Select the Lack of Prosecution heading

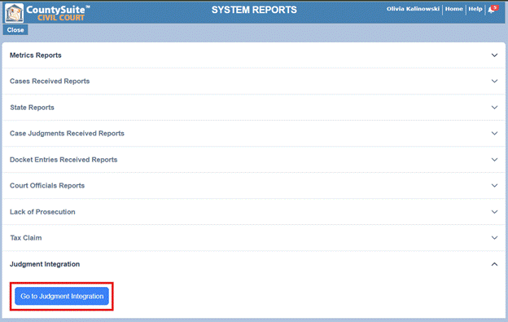coord(42,212)
